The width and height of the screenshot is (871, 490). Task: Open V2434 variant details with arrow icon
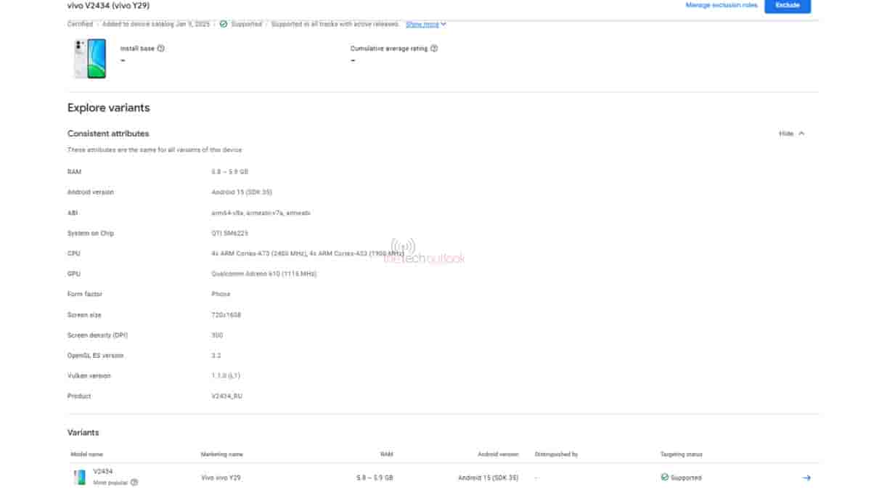click(x=806, y=478)
